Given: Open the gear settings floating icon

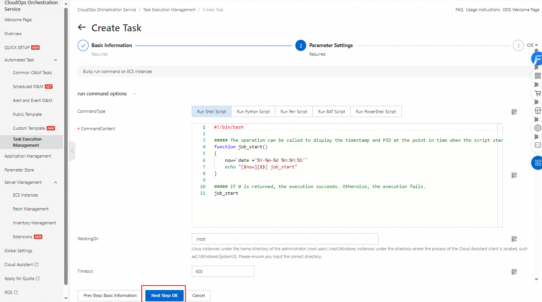Looking at the screenshot, I should point(537,128).
